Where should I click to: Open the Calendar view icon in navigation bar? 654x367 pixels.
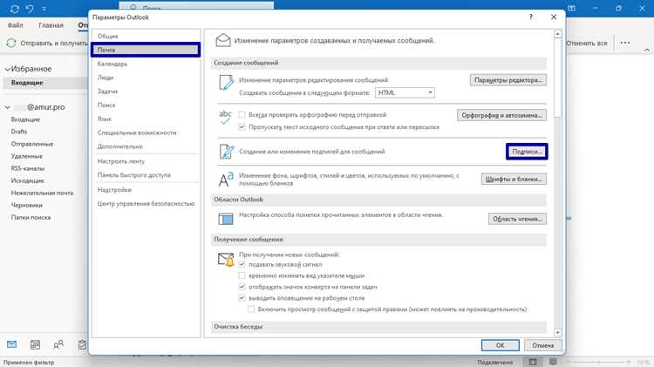(x=35, y=344)
